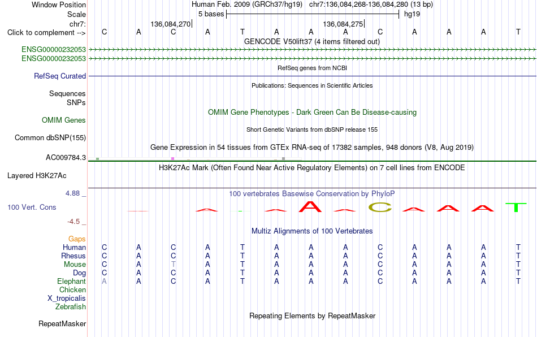Click the H3K27Ac Mark ENCODE track title
This screenshot has height=337, width=537.
pos(312,168)
